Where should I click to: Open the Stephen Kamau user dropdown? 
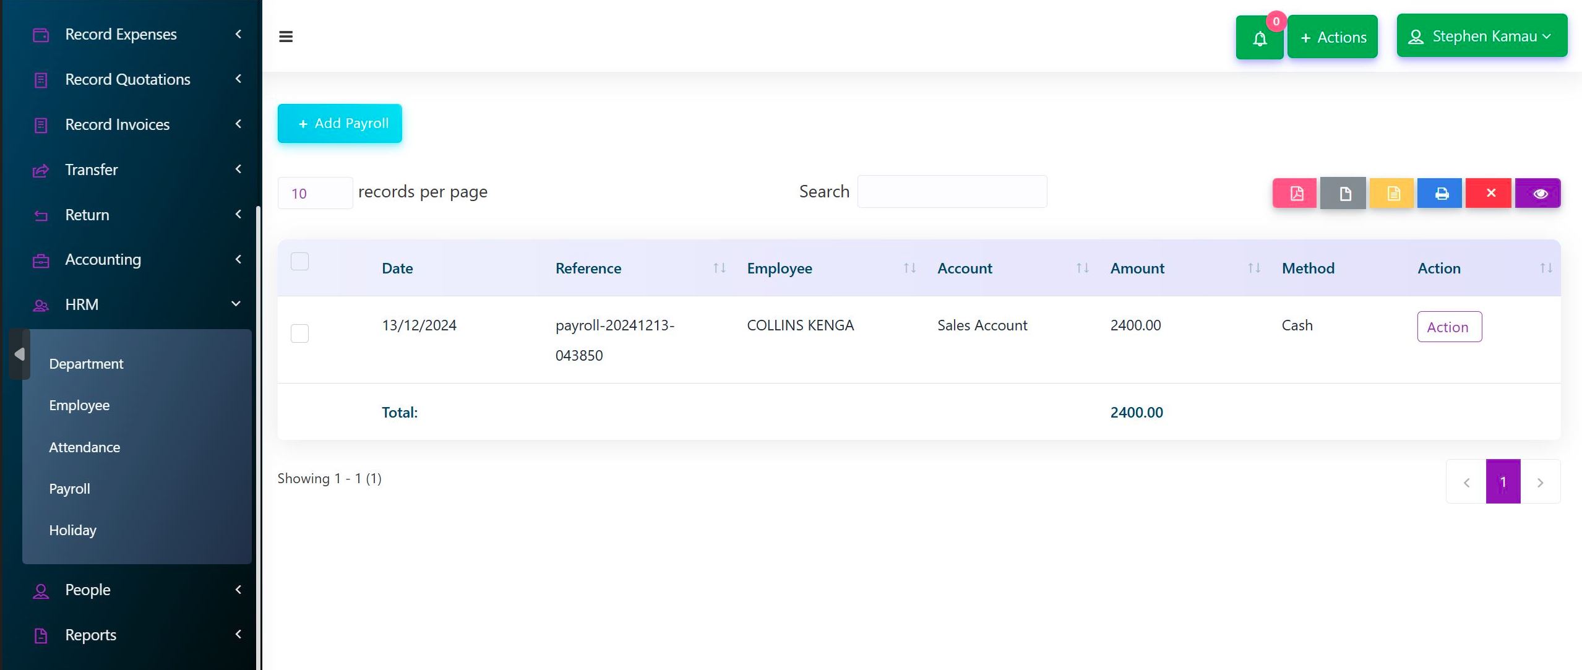pos(1482,36)
